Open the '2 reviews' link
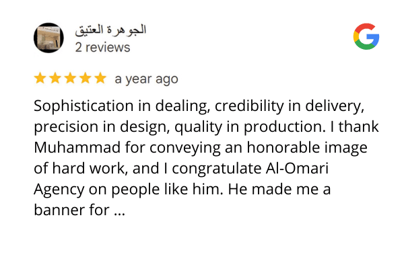The height and width of the screenshot is (269, 404). pos(102,48)
